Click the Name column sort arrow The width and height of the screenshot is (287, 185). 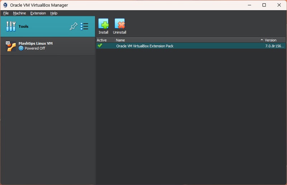(x=262, y=40)
